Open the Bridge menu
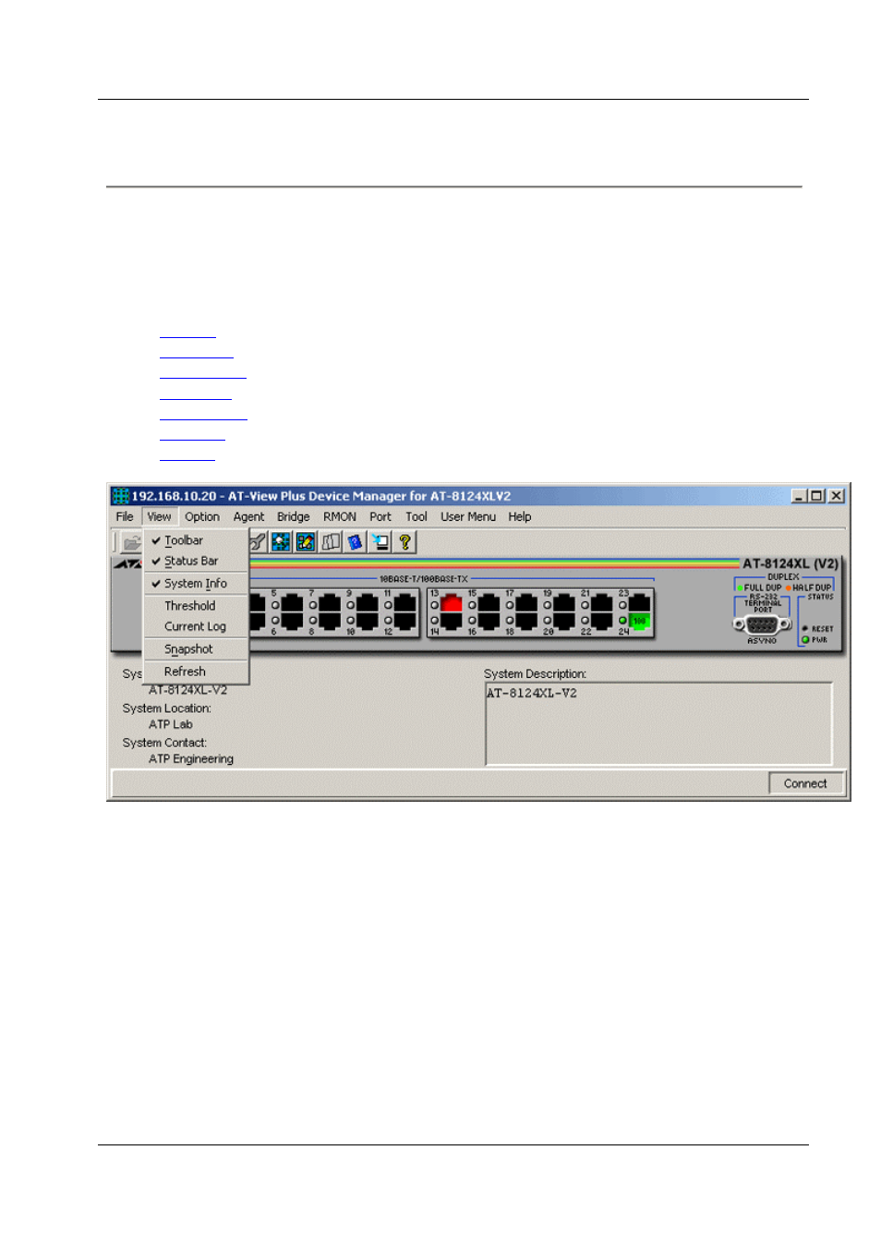This screenshot has width=881, height=1247. pos(294,516)
